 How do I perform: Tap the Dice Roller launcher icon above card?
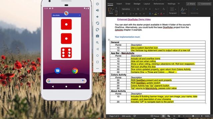[66, 13]
